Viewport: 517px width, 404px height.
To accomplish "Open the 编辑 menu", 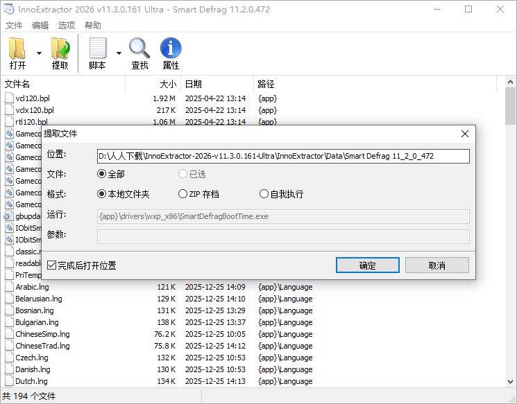I will [40, 26].
